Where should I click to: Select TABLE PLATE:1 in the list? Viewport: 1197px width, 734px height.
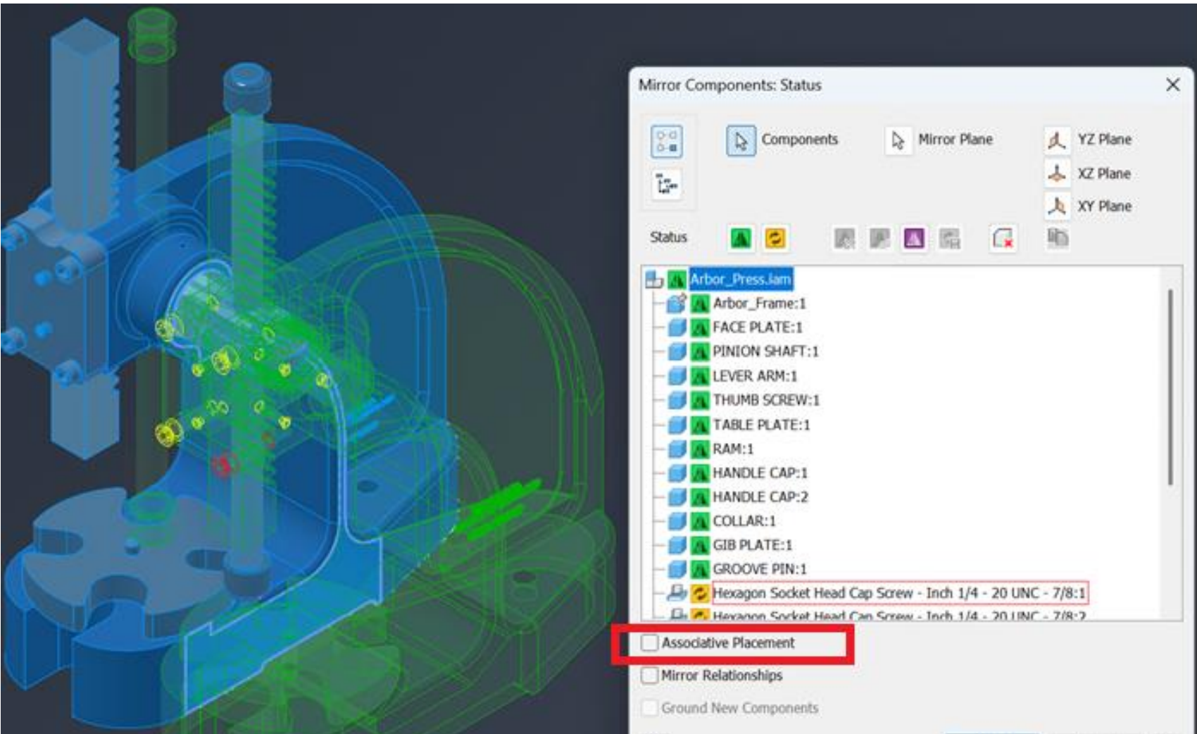tap(761, 425)
